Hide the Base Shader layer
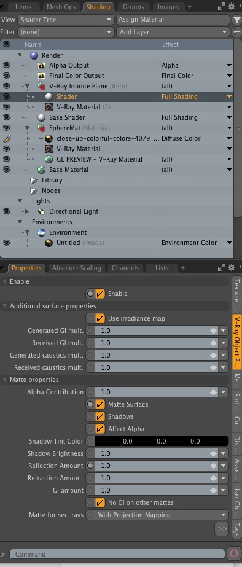The width and height of the screenshot is (242, 567). [7, 117]
